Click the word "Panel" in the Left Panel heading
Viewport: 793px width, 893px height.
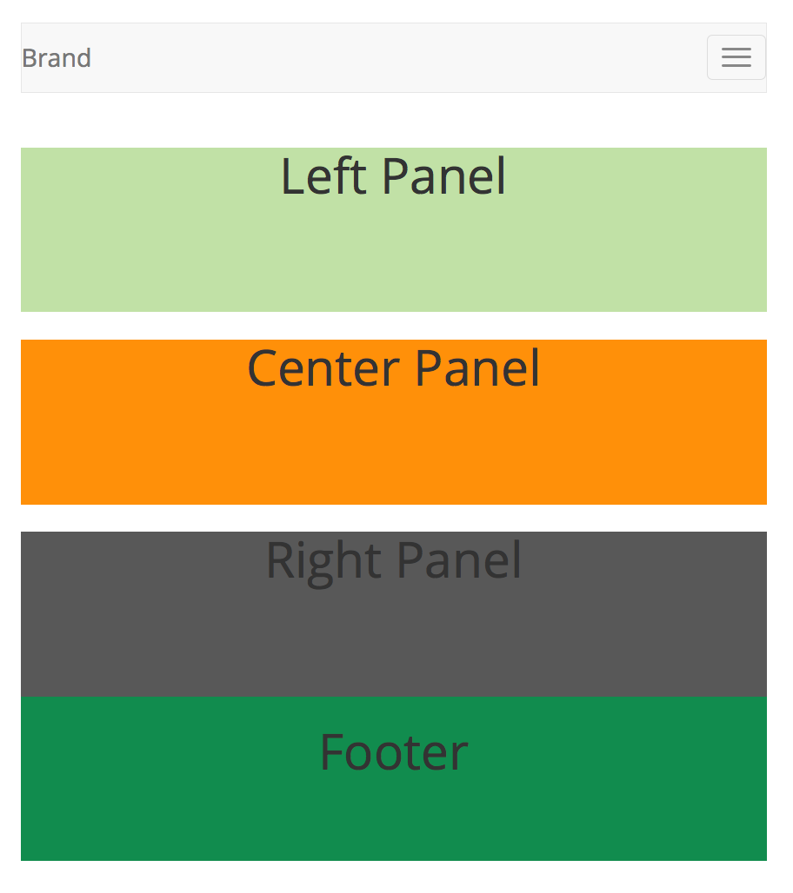(x=443, y=176)
